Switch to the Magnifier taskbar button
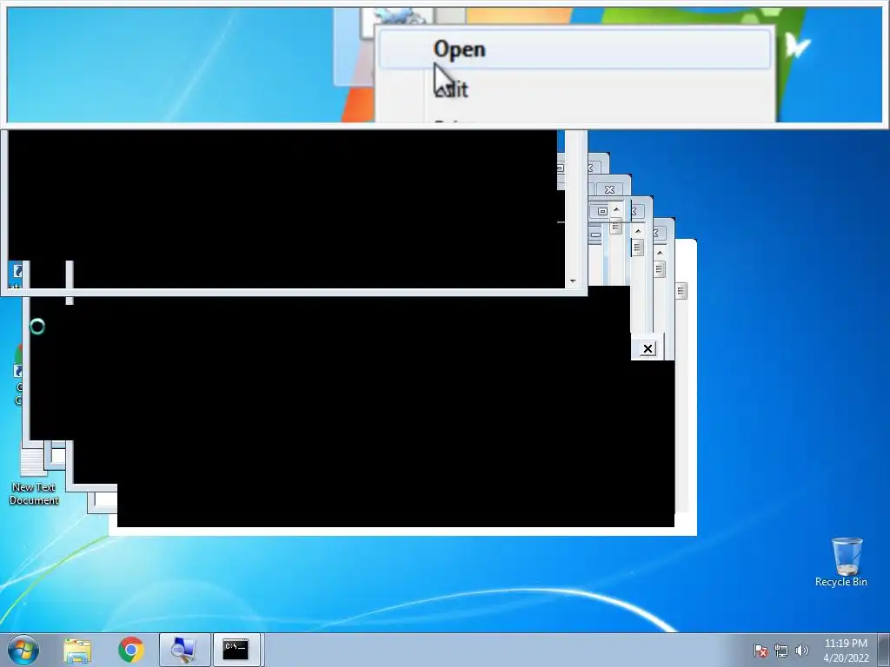Screen dimensions: 890x667 point(184,650)
